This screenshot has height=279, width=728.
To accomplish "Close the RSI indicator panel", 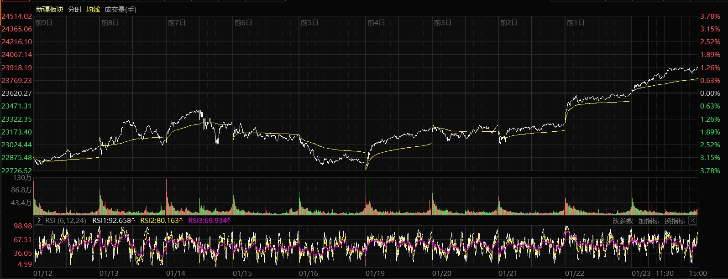I will coord(692,221).
